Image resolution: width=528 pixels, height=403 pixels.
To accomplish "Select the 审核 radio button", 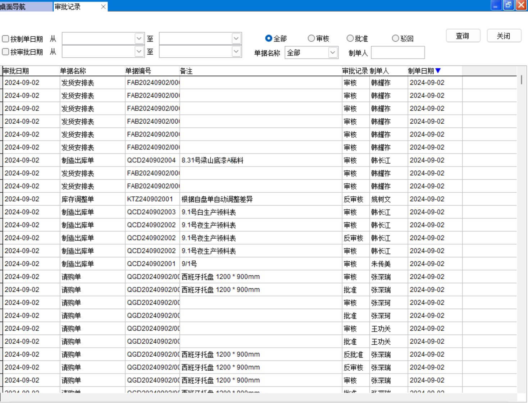I will coord(311,38).
